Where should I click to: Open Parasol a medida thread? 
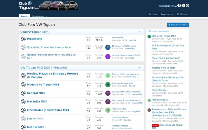120,126
